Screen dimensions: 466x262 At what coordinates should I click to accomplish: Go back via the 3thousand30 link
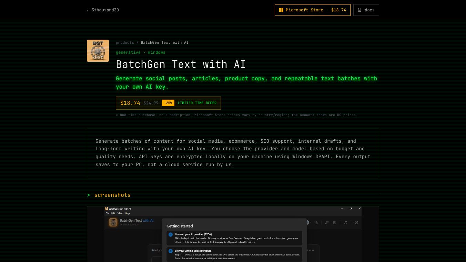tap(103, 10)
